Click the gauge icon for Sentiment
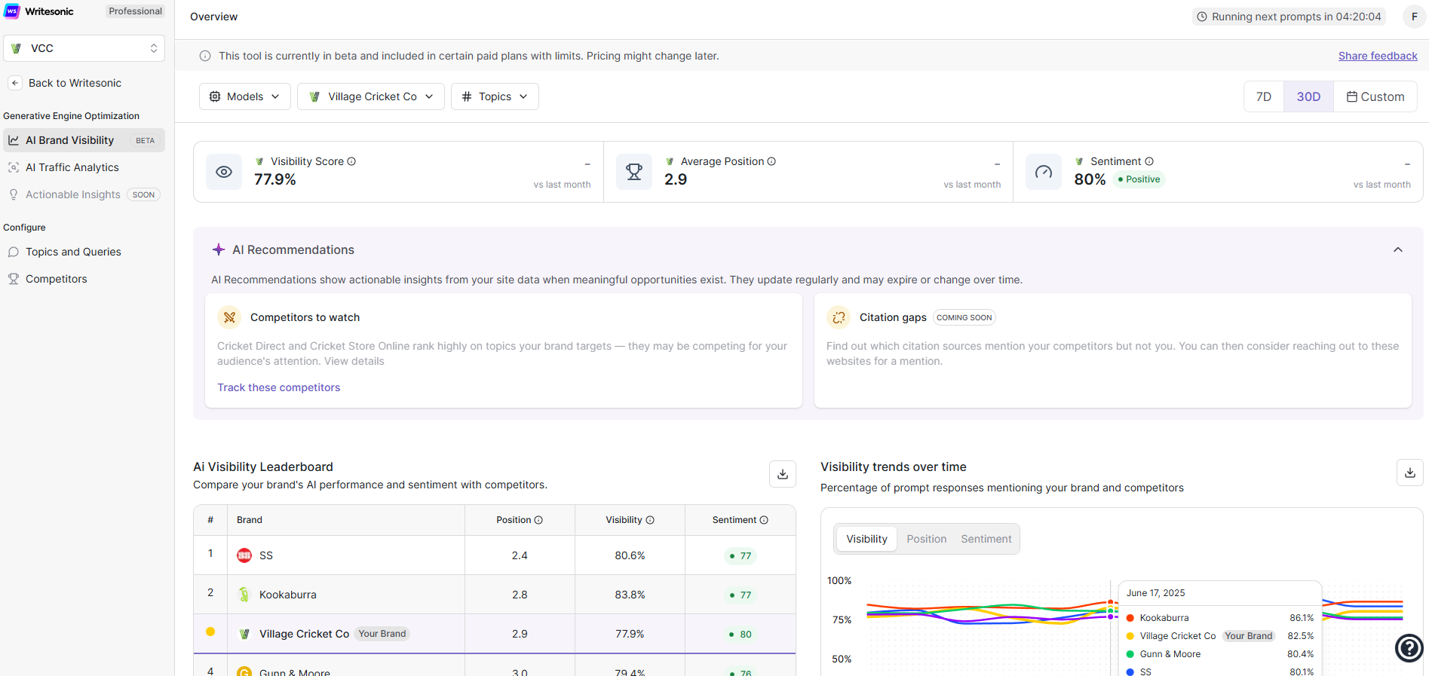Screen dimensions: 1429x676 pyautogui.click(x=1044, y=172)
